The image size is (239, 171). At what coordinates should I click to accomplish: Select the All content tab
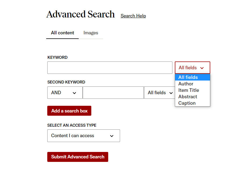pos(62,33)
